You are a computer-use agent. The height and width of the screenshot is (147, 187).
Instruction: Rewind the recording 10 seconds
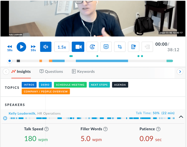tap(10, 48)
